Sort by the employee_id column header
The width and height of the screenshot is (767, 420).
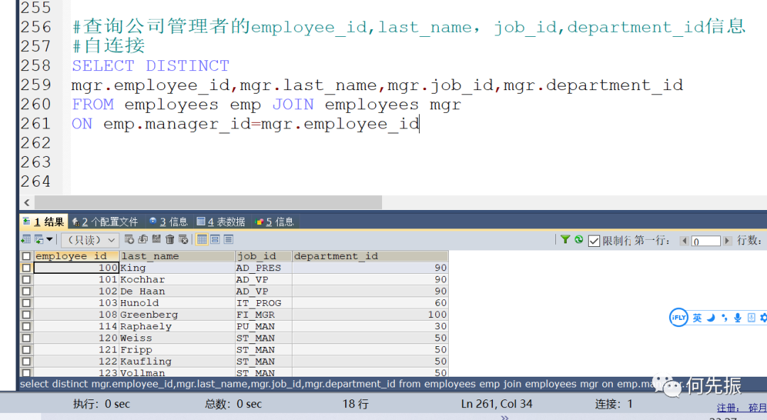click(x=76, y=256)
